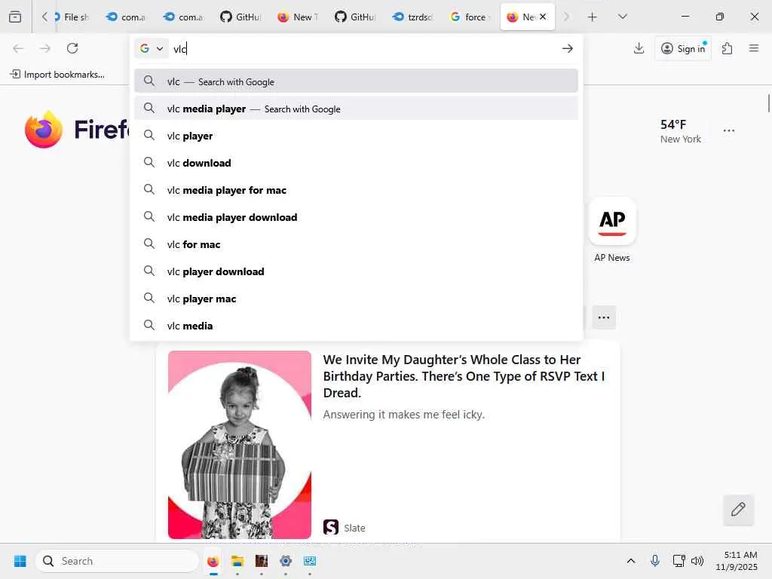
Task: Click the Slate source logo
Action: (x=331, y=527)
